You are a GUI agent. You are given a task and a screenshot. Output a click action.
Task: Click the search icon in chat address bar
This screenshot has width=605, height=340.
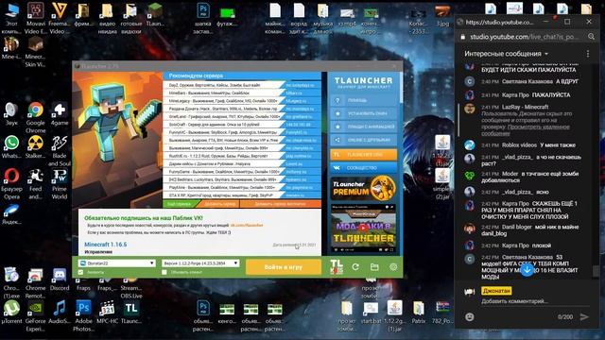pyautogui.click(x=591, y=37)
